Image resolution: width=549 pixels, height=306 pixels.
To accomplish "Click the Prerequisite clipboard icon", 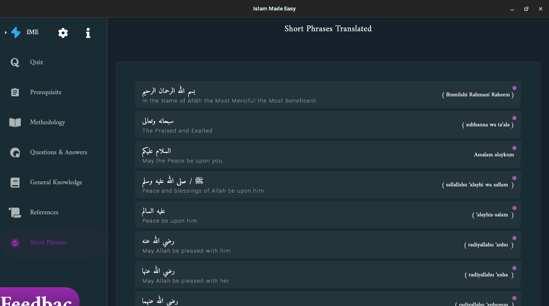I will point(15,92).
